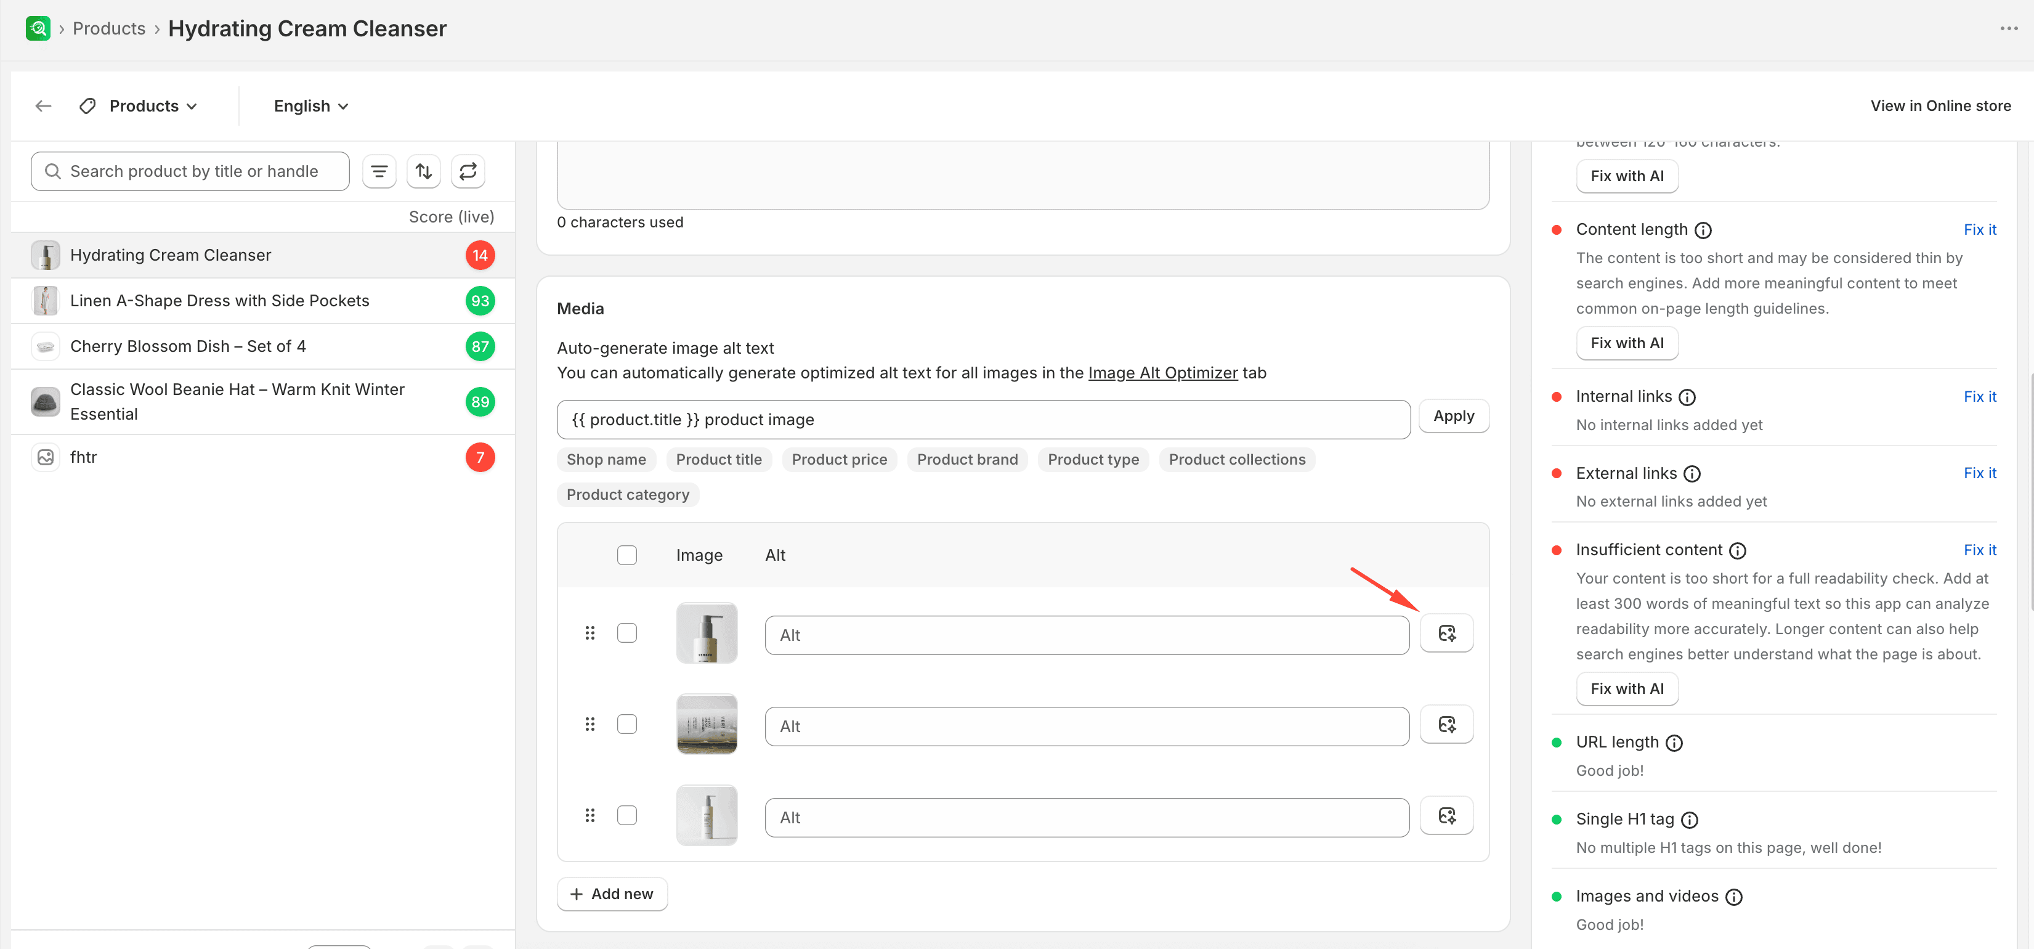Click Apply for alt text template
Screen dimensions: 2034x949
[x=1454, y=415]
